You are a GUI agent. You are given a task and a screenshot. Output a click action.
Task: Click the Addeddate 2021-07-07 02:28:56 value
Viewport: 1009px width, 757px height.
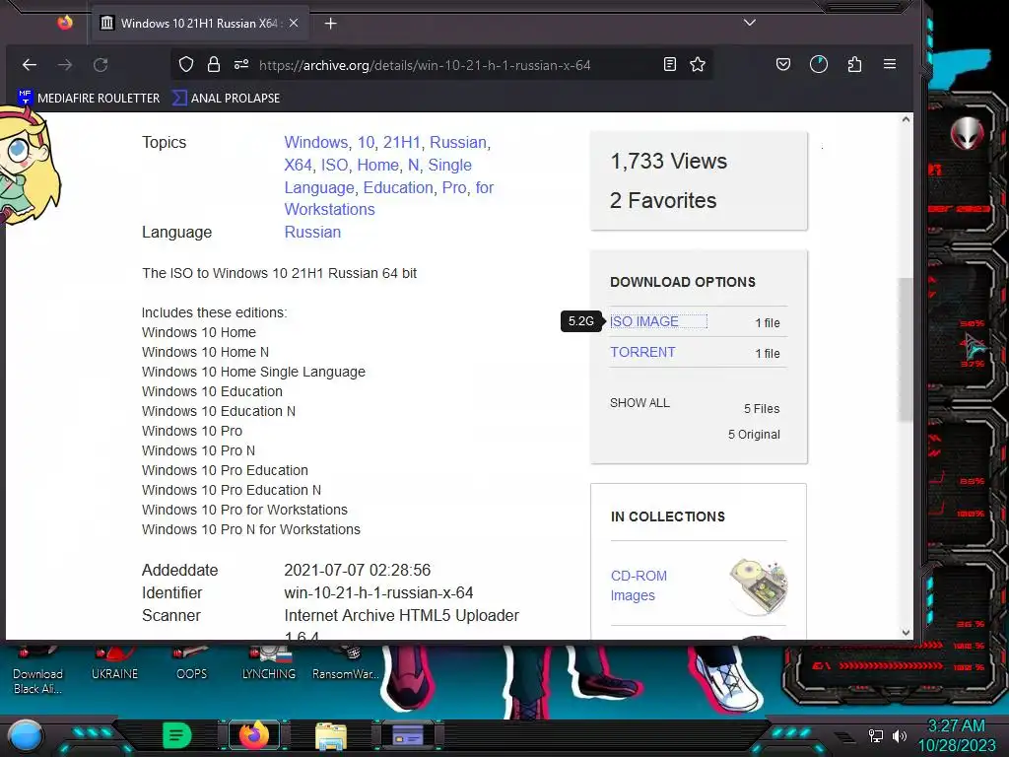click(358, 571)
